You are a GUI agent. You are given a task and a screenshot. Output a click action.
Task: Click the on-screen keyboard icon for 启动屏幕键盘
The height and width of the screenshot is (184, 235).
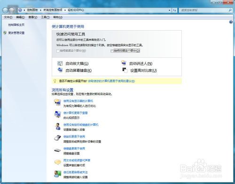click(60, 70)
